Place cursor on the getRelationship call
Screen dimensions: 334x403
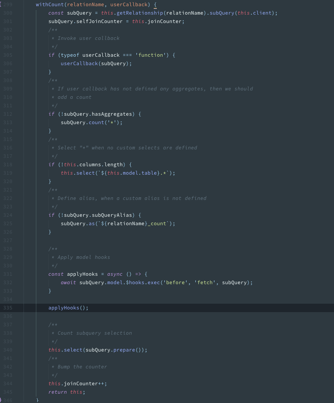[x=140, y=13]
